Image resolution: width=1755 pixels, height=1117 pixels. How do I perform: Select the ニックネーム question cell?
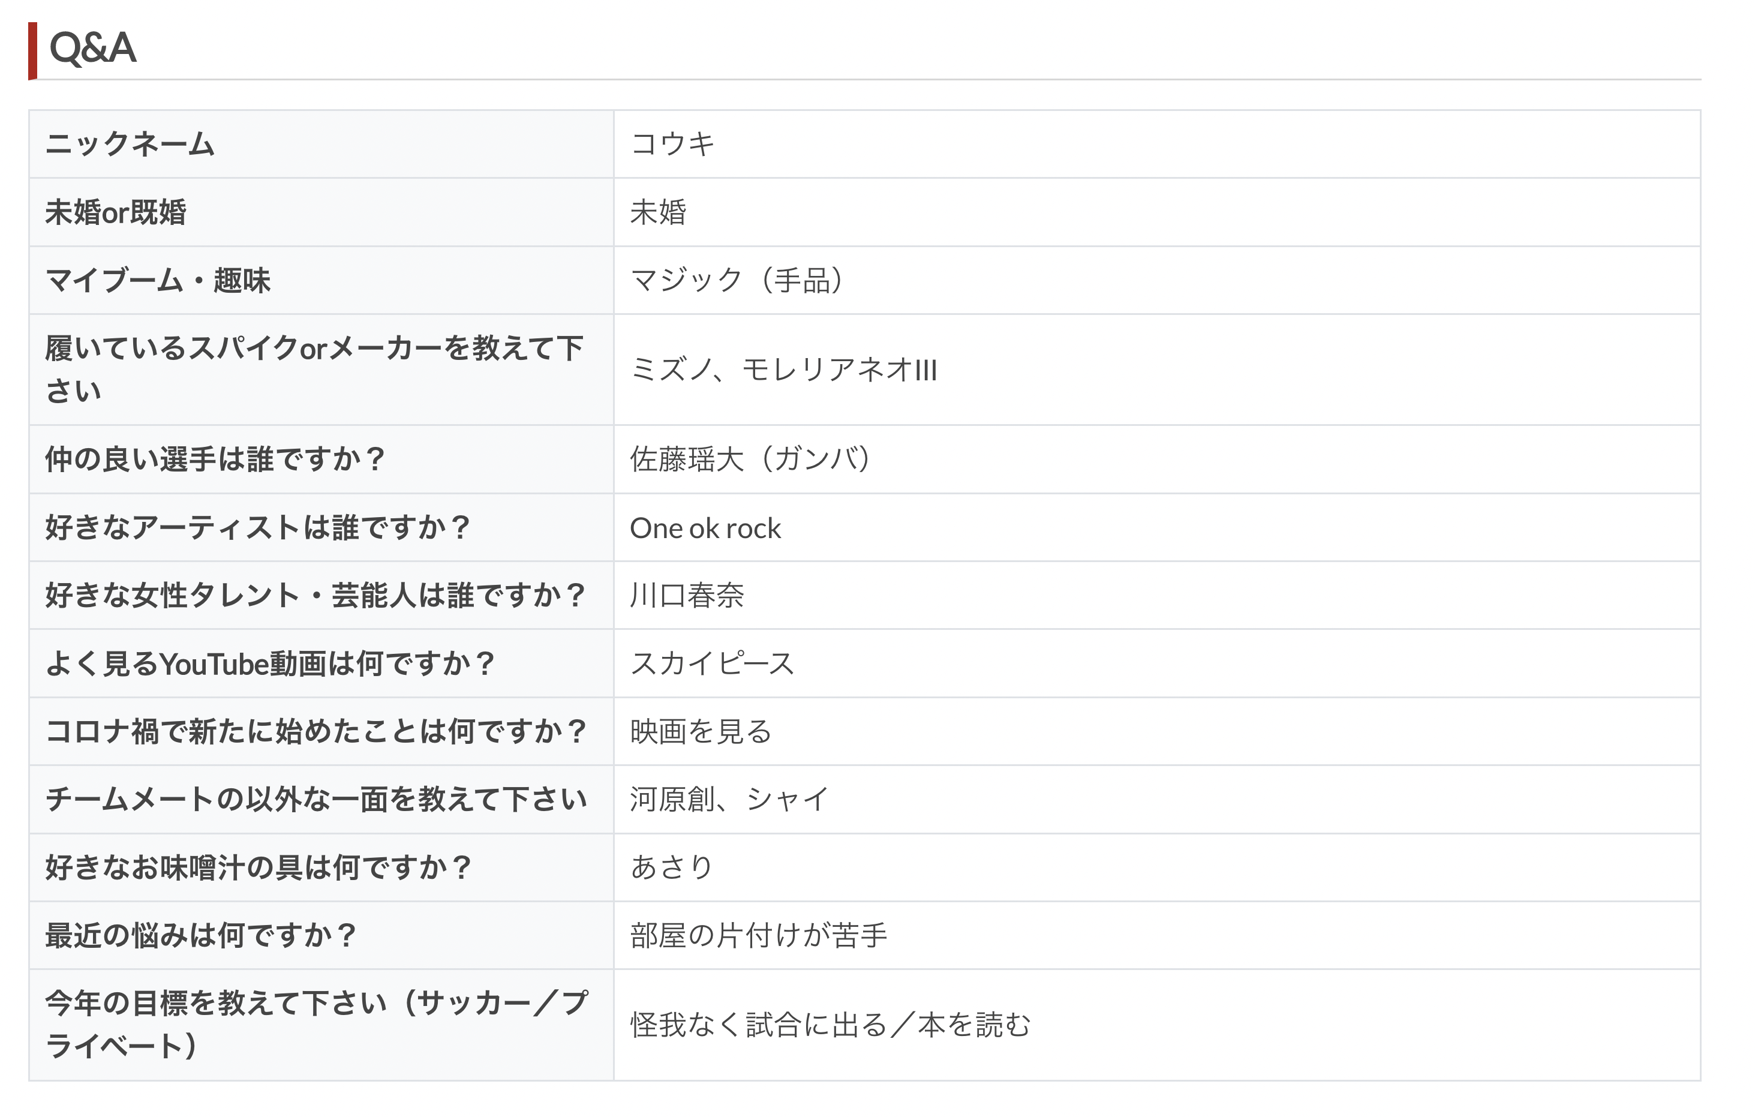(x=321, y=145)
